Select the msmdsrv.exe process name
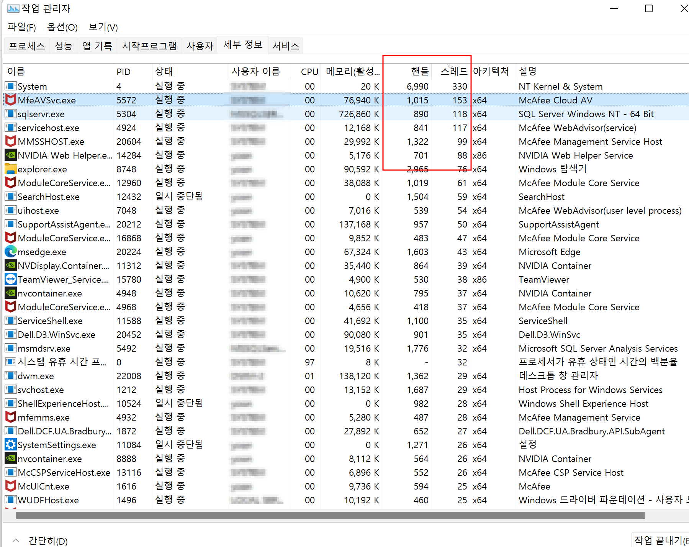 click(44, 349)
